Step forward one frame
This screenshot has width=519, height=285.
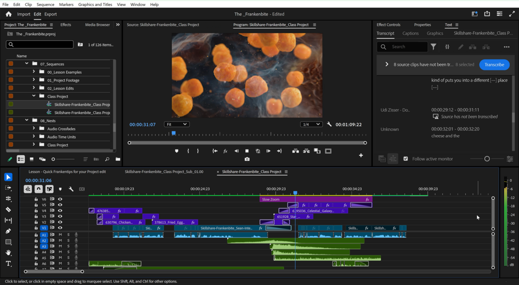tap(269, 151)
